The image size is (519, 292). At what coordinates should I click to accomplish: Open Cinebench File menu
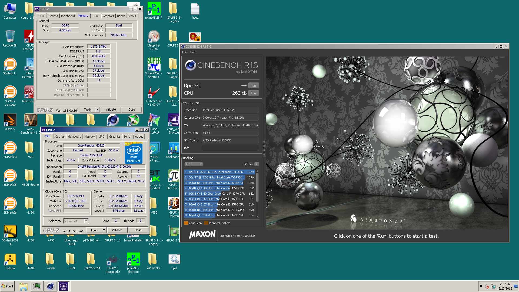[184, 52]
